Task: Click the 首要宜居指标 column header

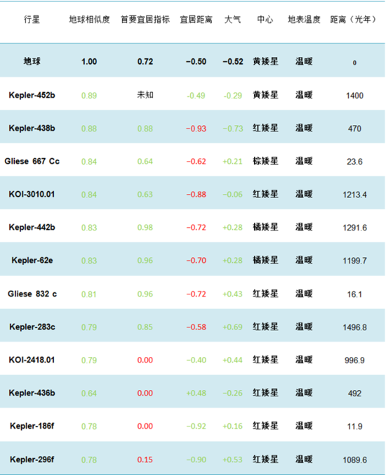Action: tap(145, 20)
